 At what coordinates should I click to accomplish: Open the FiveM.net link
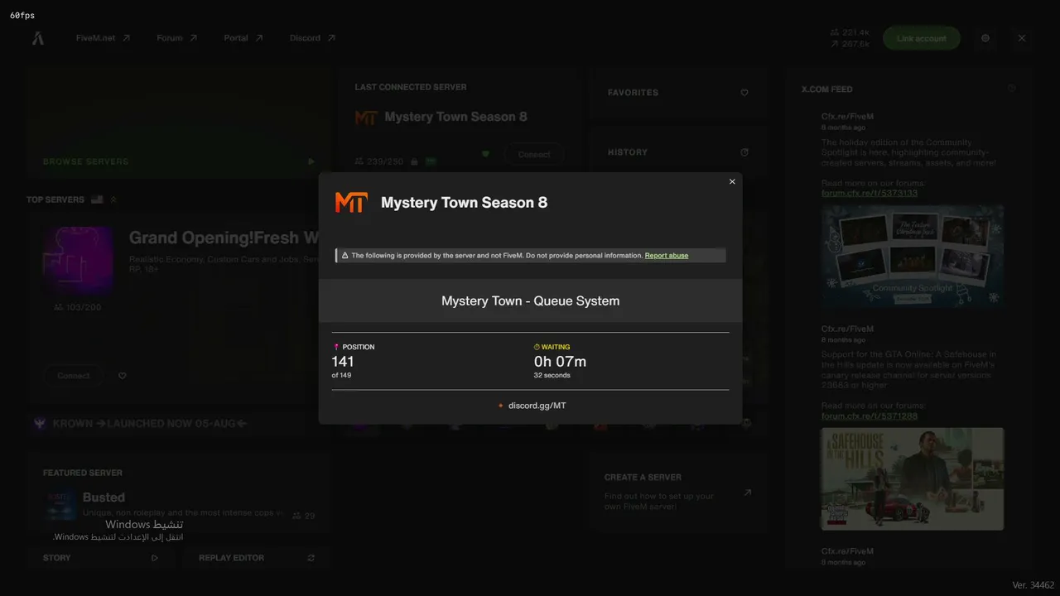tap(103, 38)
